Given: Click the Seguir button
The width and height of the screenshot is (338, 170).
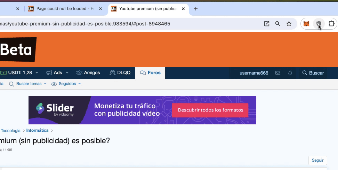Looking at the screenshot, I should pos(318,161).
